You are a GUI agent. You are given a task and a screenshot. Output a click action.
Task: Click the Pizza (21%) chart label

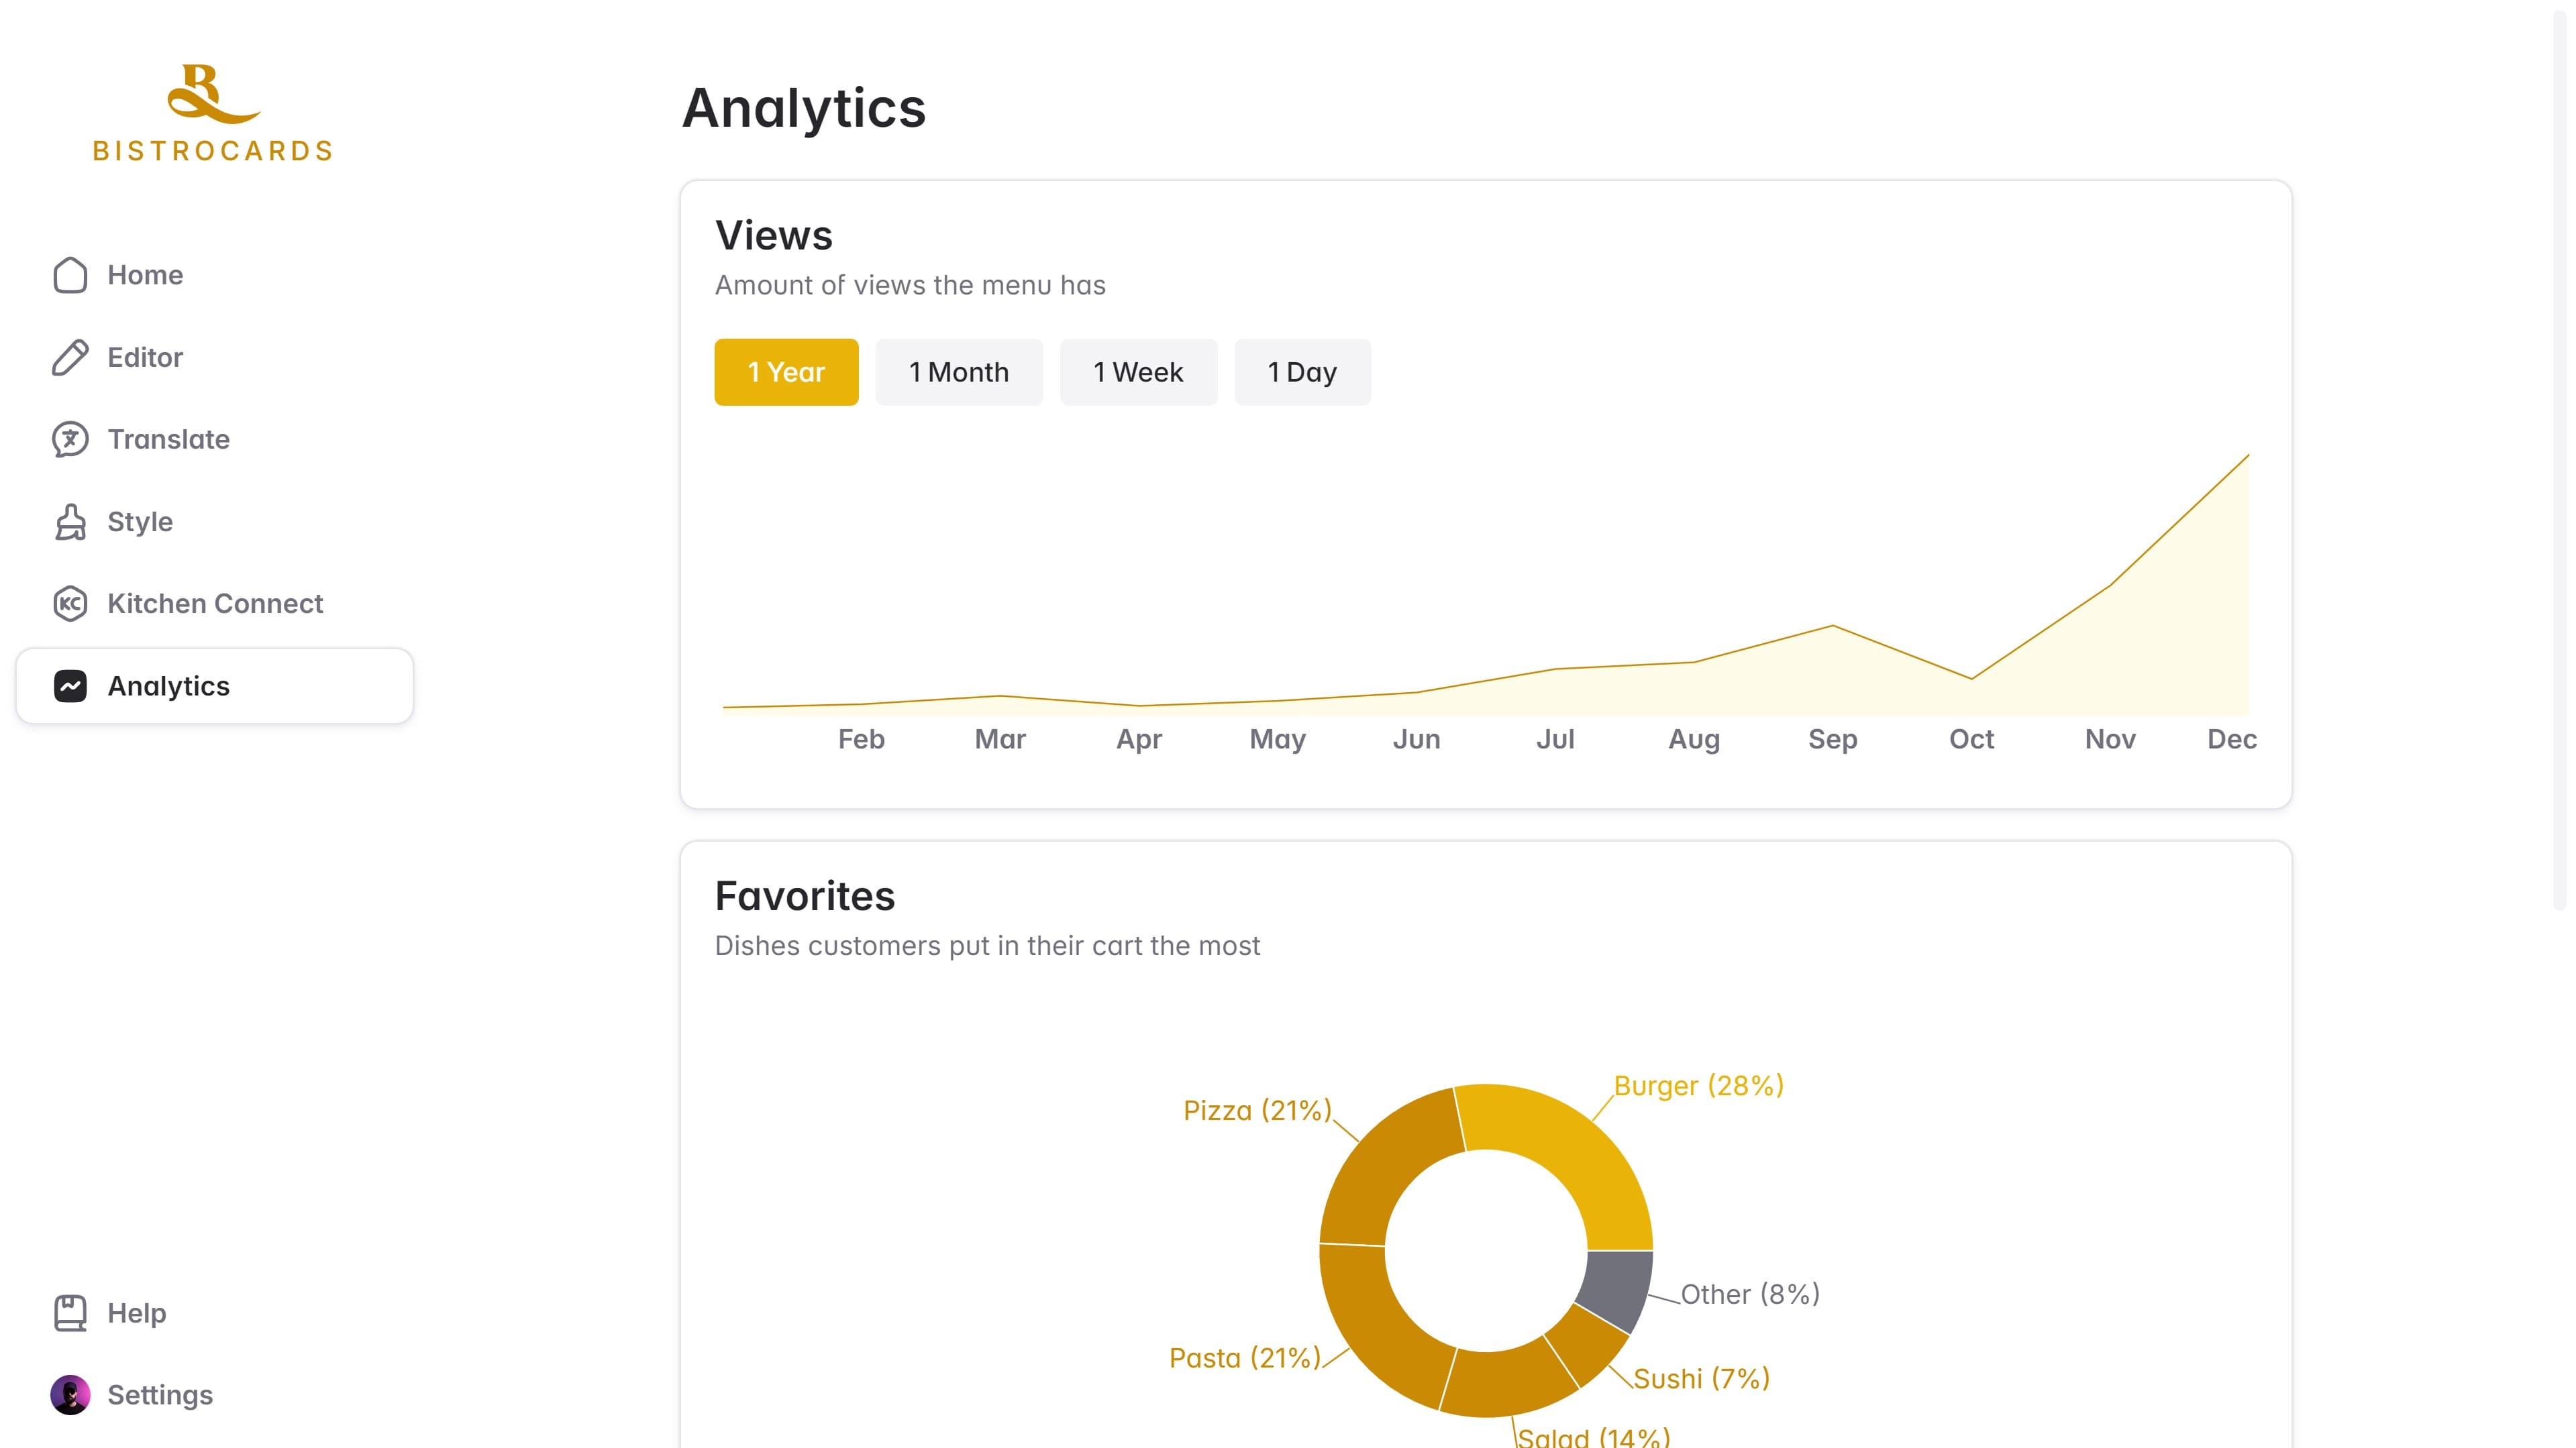[1257, 1110]
